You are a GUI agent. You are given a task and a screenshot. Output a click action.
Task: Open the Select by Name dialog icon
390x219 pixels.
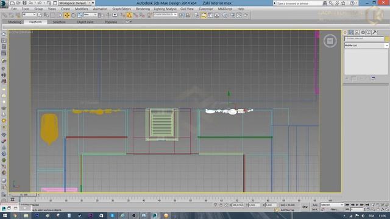[46, 15]
